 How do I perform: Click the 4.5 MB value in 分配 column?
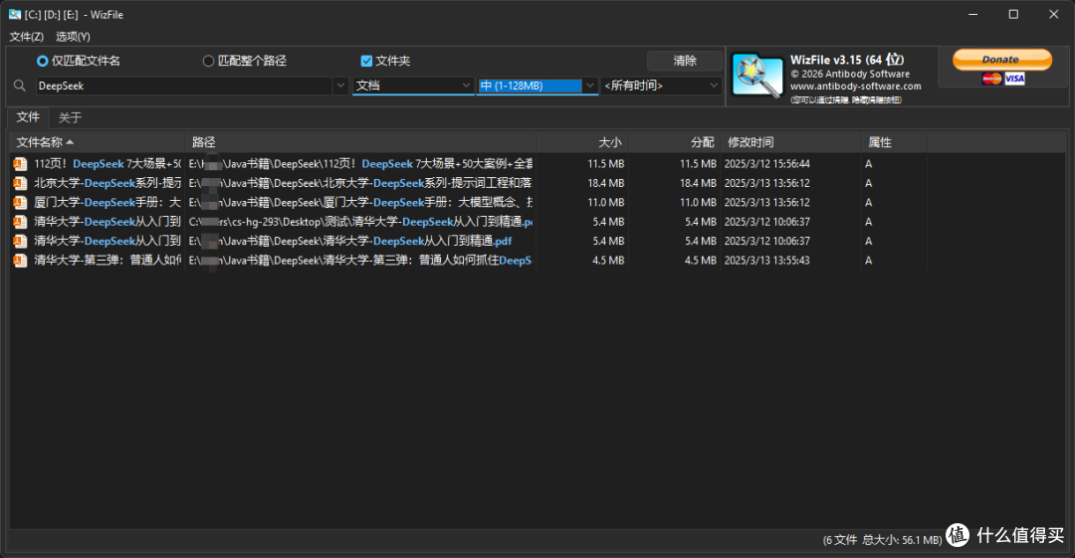coord(700,261)
